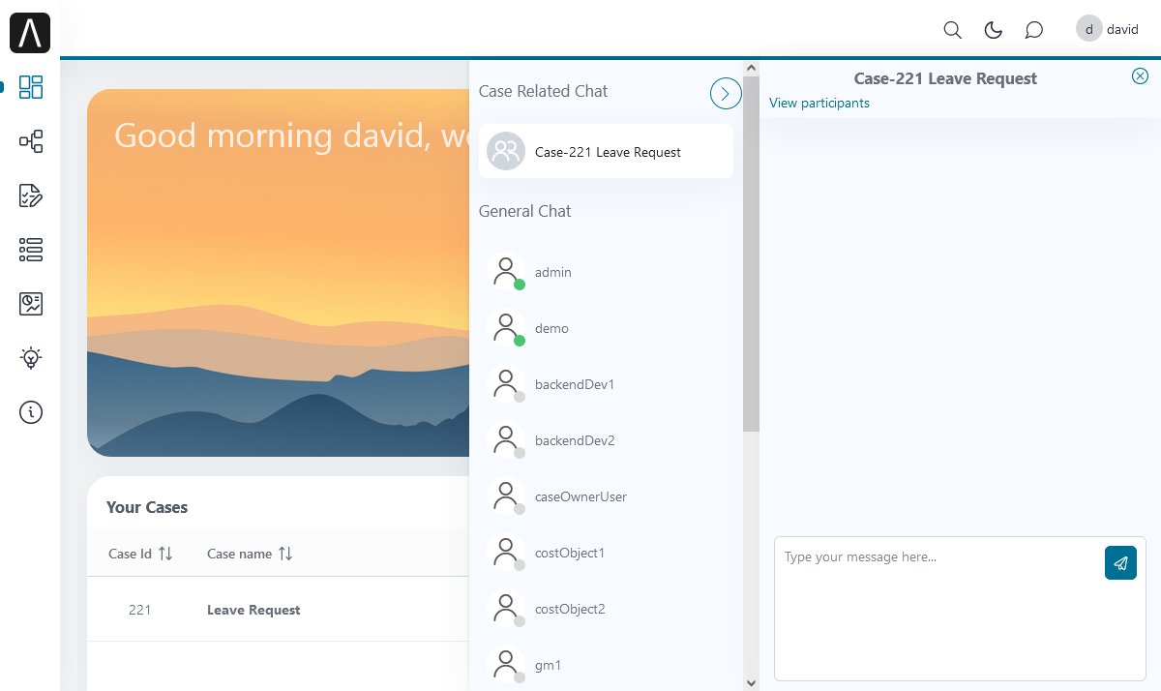Open chat with costObject1
The height and width of the screenshot is (691, 1161).
coord(606,553)
